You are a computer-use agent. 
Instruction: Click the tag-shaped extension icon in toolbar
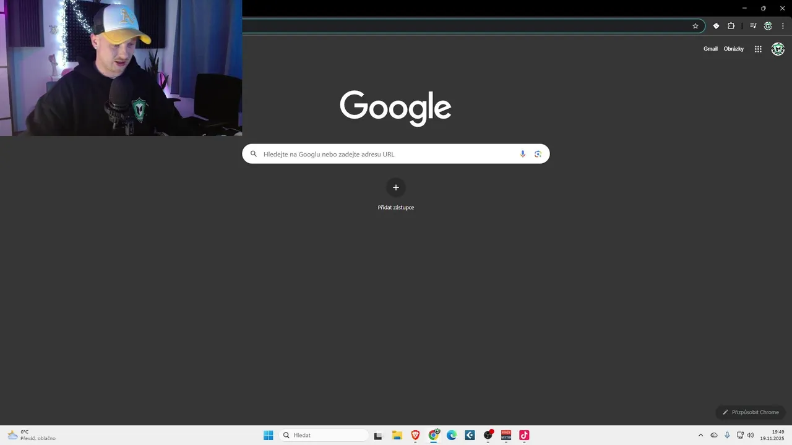pos(716,26)
